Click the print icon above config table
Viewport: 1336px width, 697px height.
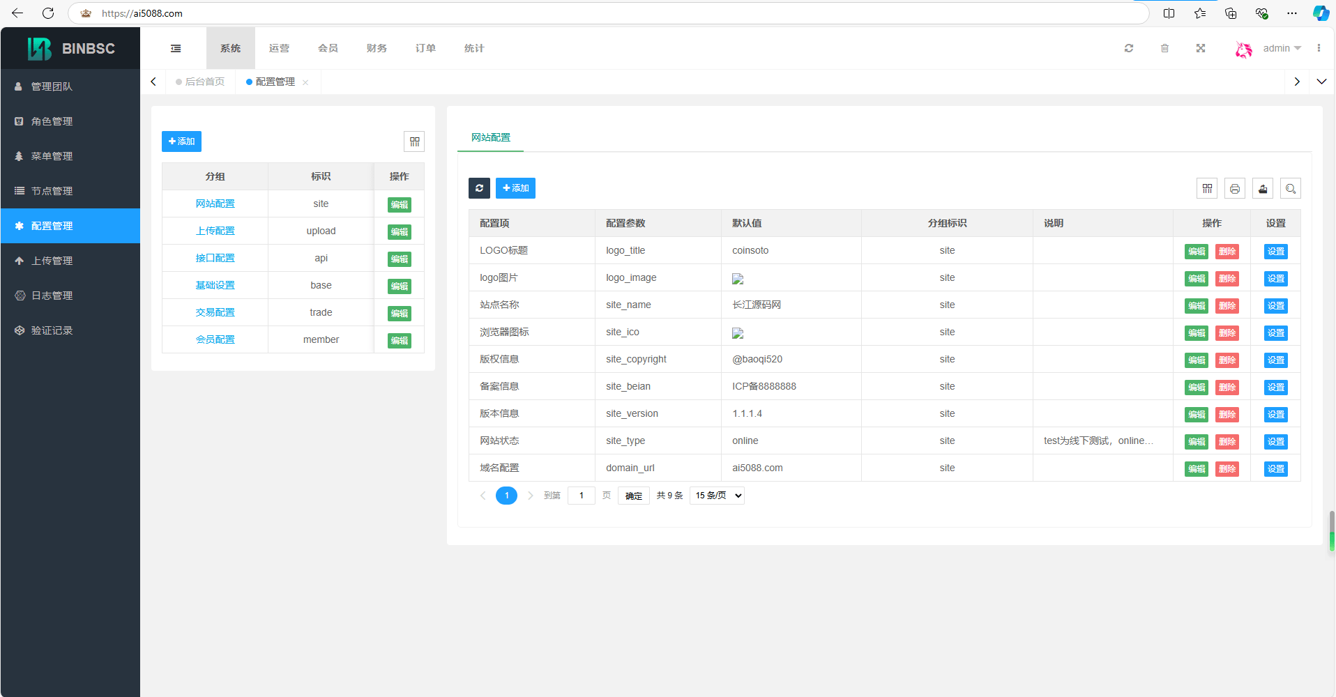1235,188
